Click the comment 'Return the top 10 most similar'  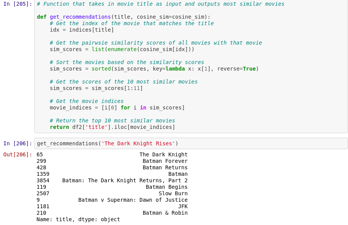click(112, 121)
